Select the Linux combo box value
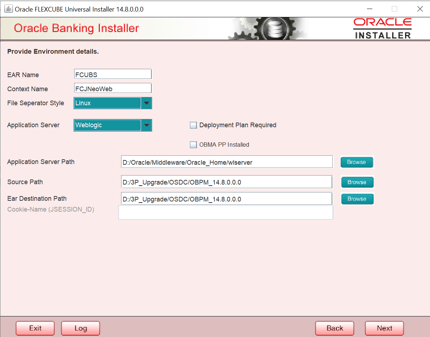Screen dimensions: 430x337 coord(107,103)
